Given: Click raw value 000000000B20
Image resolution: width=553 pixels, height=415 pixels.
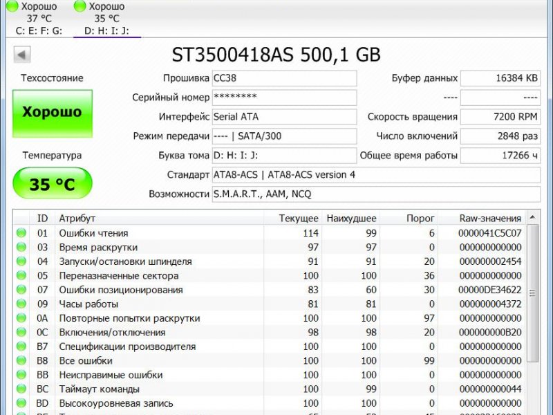Looking at the screenshot, I should (490, 333).
